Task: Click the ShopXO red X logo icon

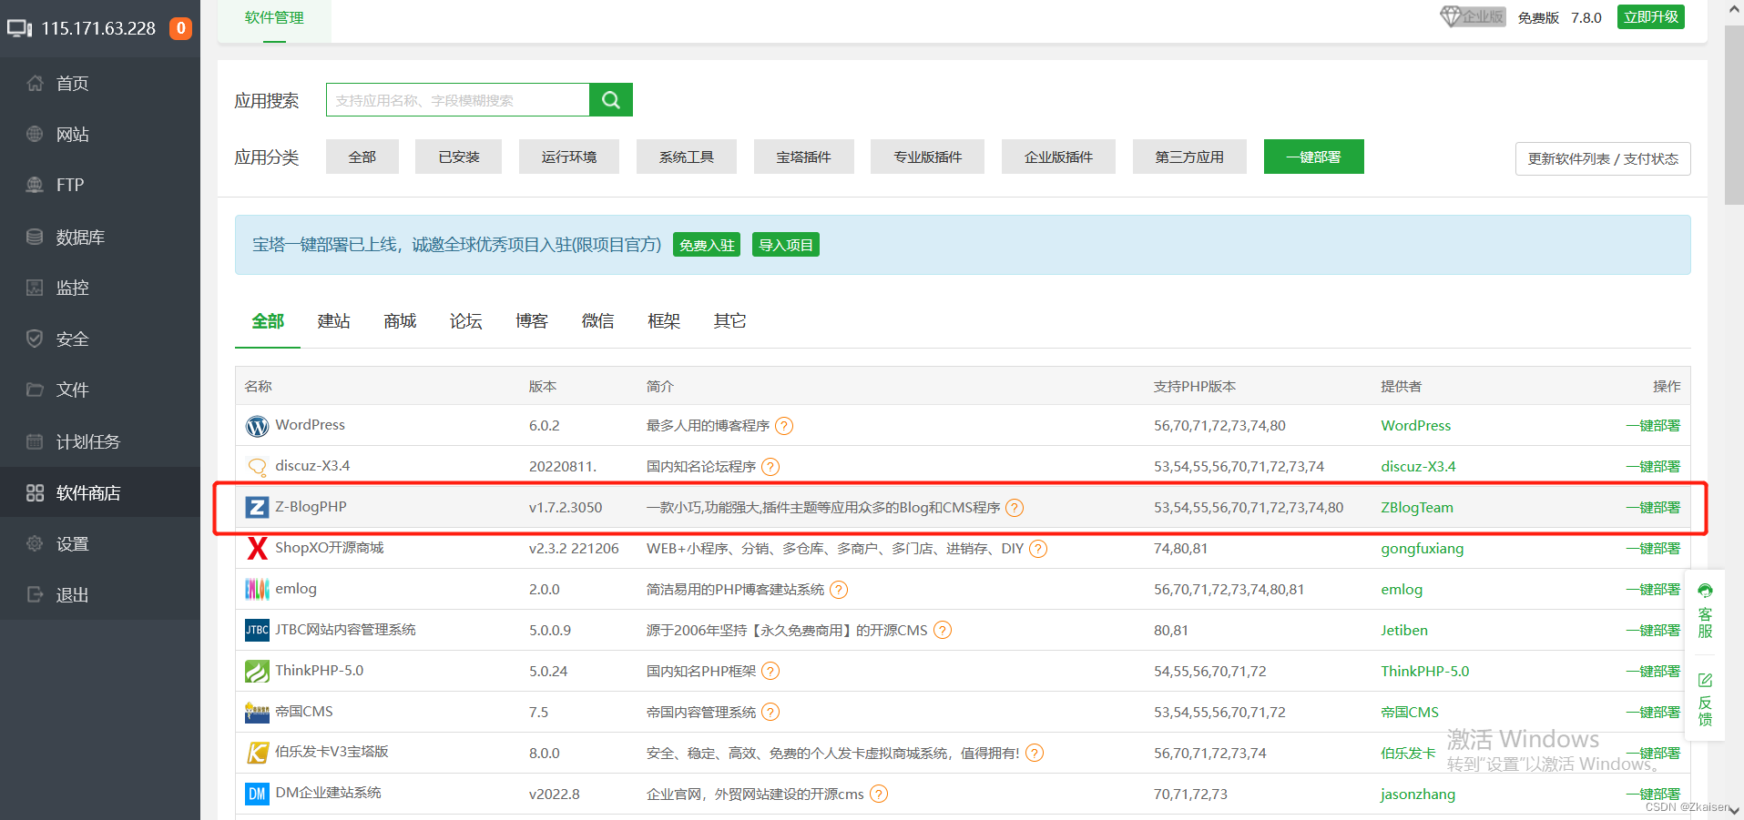Action: coord(257,548)
